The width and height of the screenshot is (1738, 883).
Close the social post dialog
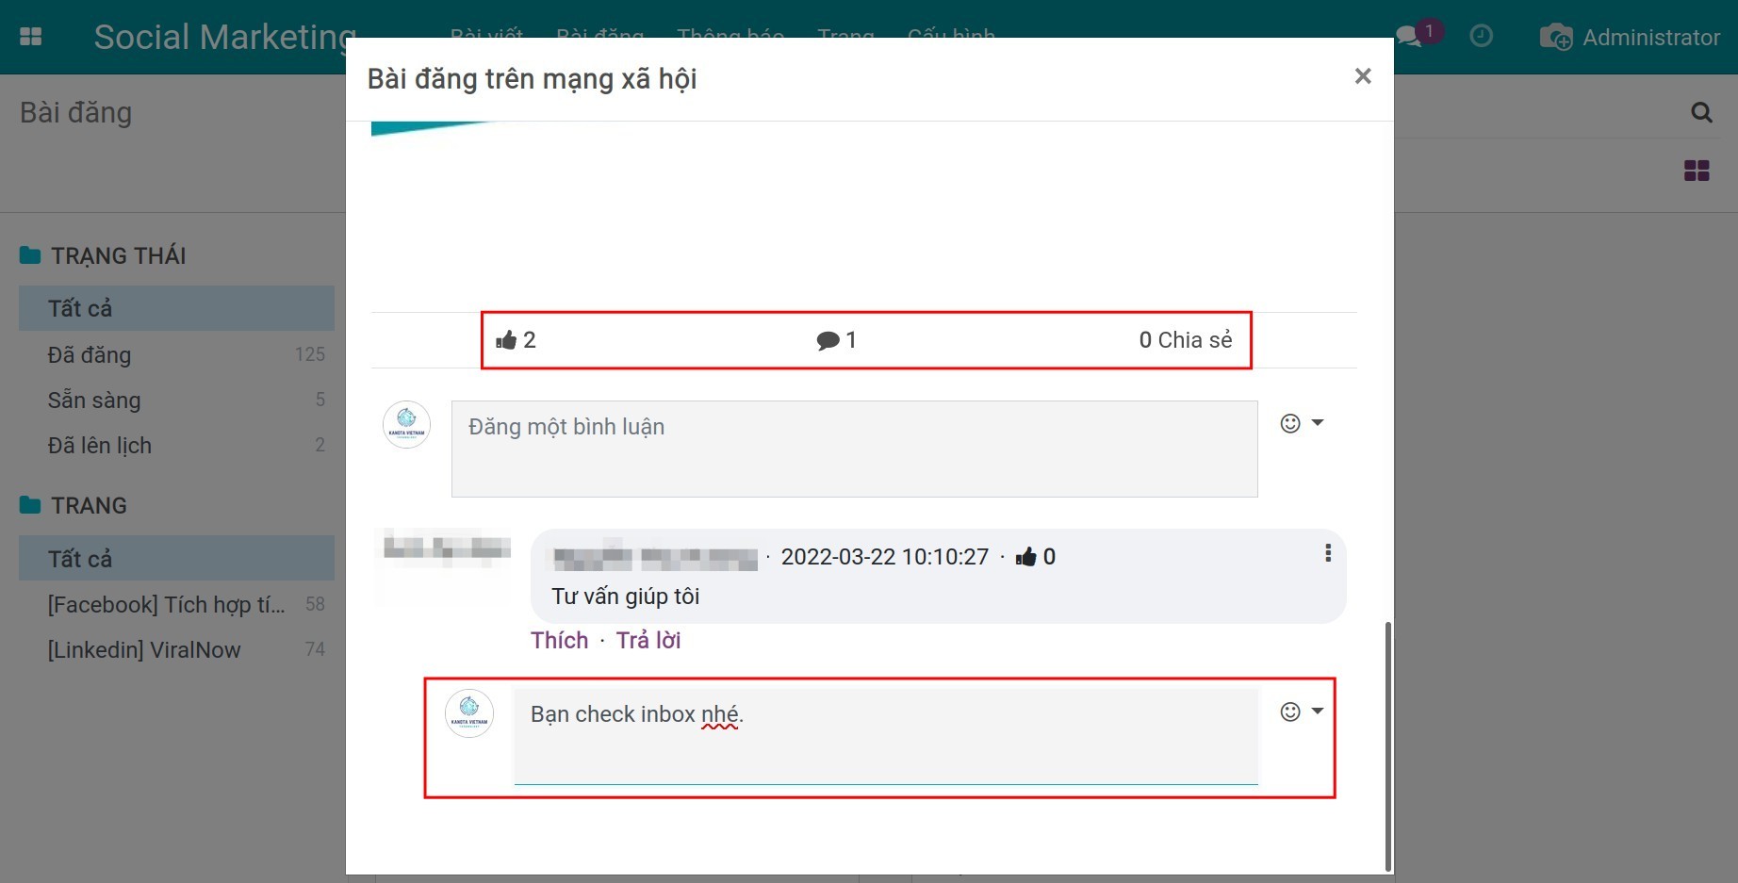tap(1362, 76)
